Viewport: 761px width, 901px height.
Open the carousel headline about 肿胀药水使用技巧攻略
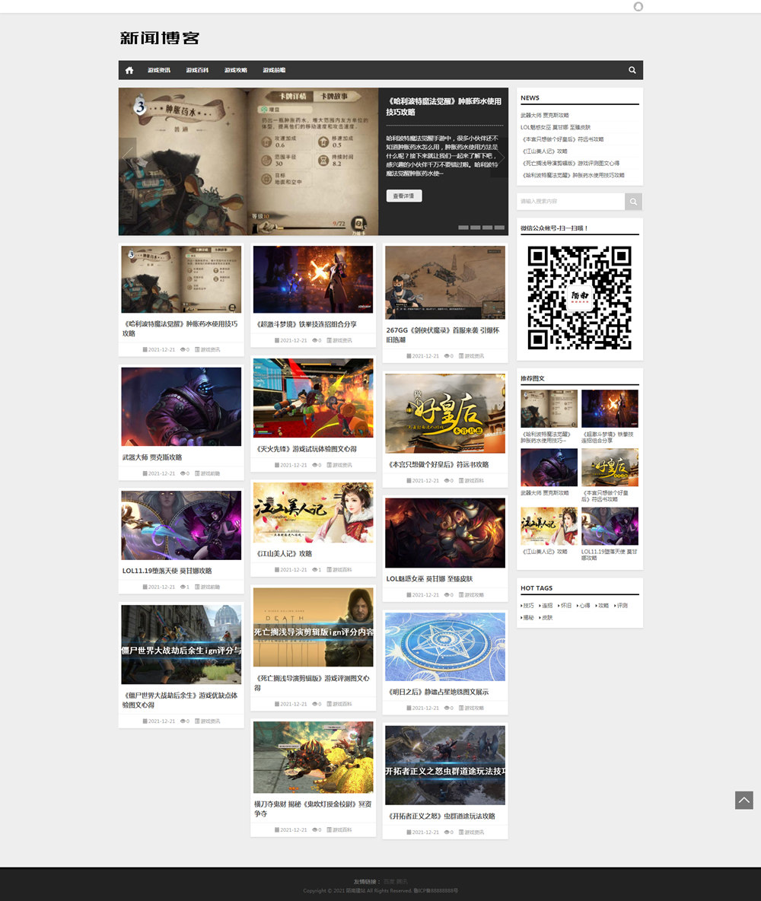[x=443, y=107]
